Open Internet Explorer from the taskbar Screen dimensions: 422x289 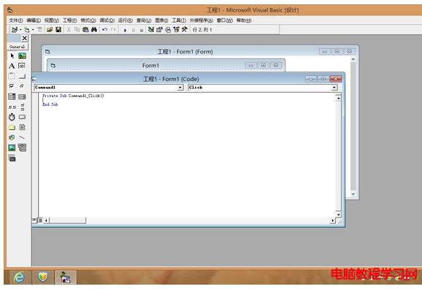[x=19, y=277]
